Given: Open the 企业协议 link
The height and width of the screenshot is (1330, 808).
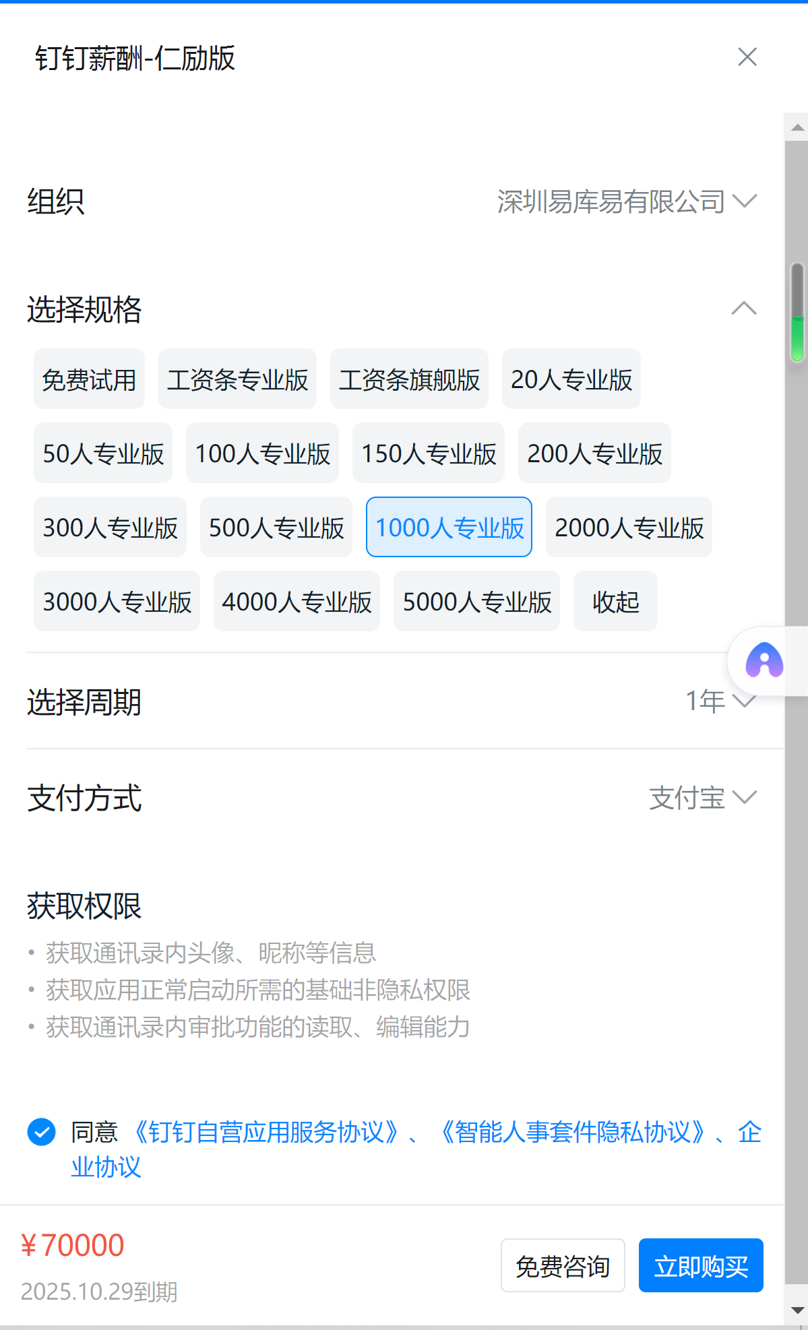Looking at the screenshot, I should point(106,1166).
